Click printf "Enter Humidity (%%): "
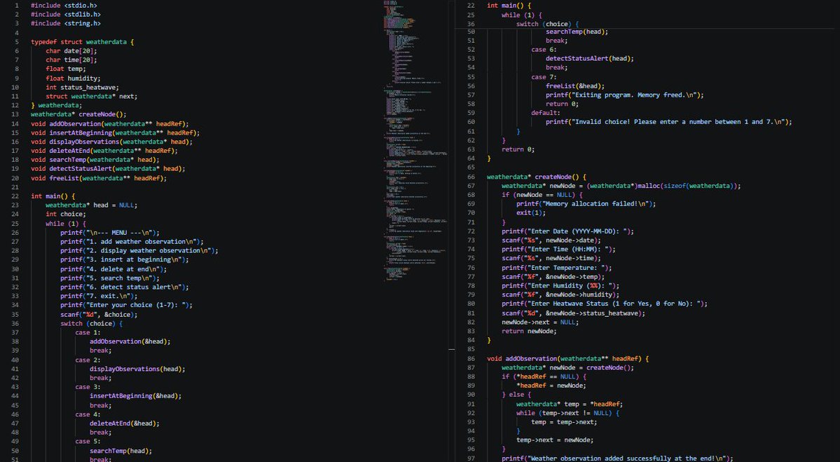This screenshot has width=840, height=462. pos(561,286)
